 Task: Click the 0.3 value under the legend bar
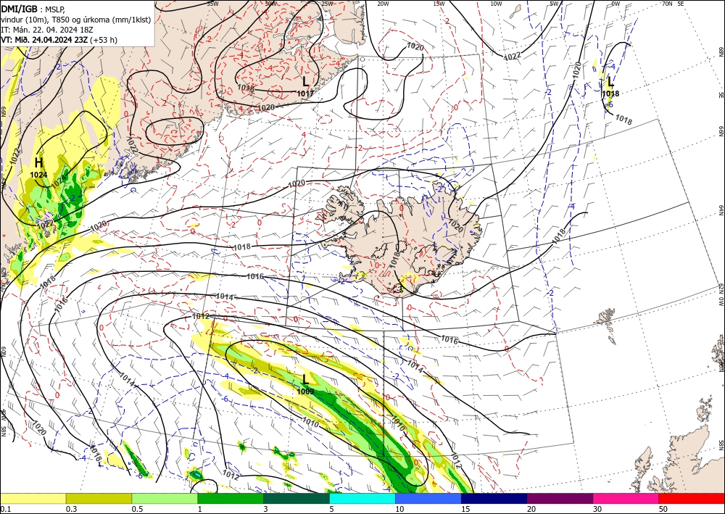71,509
